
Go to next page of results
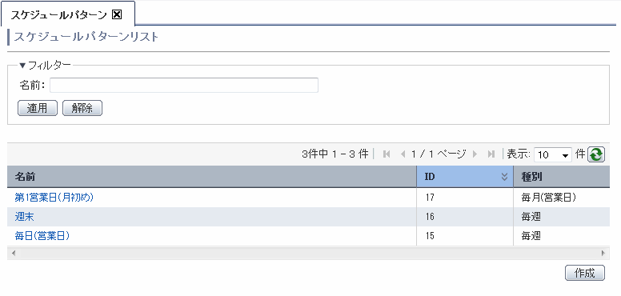coord(475,154)
